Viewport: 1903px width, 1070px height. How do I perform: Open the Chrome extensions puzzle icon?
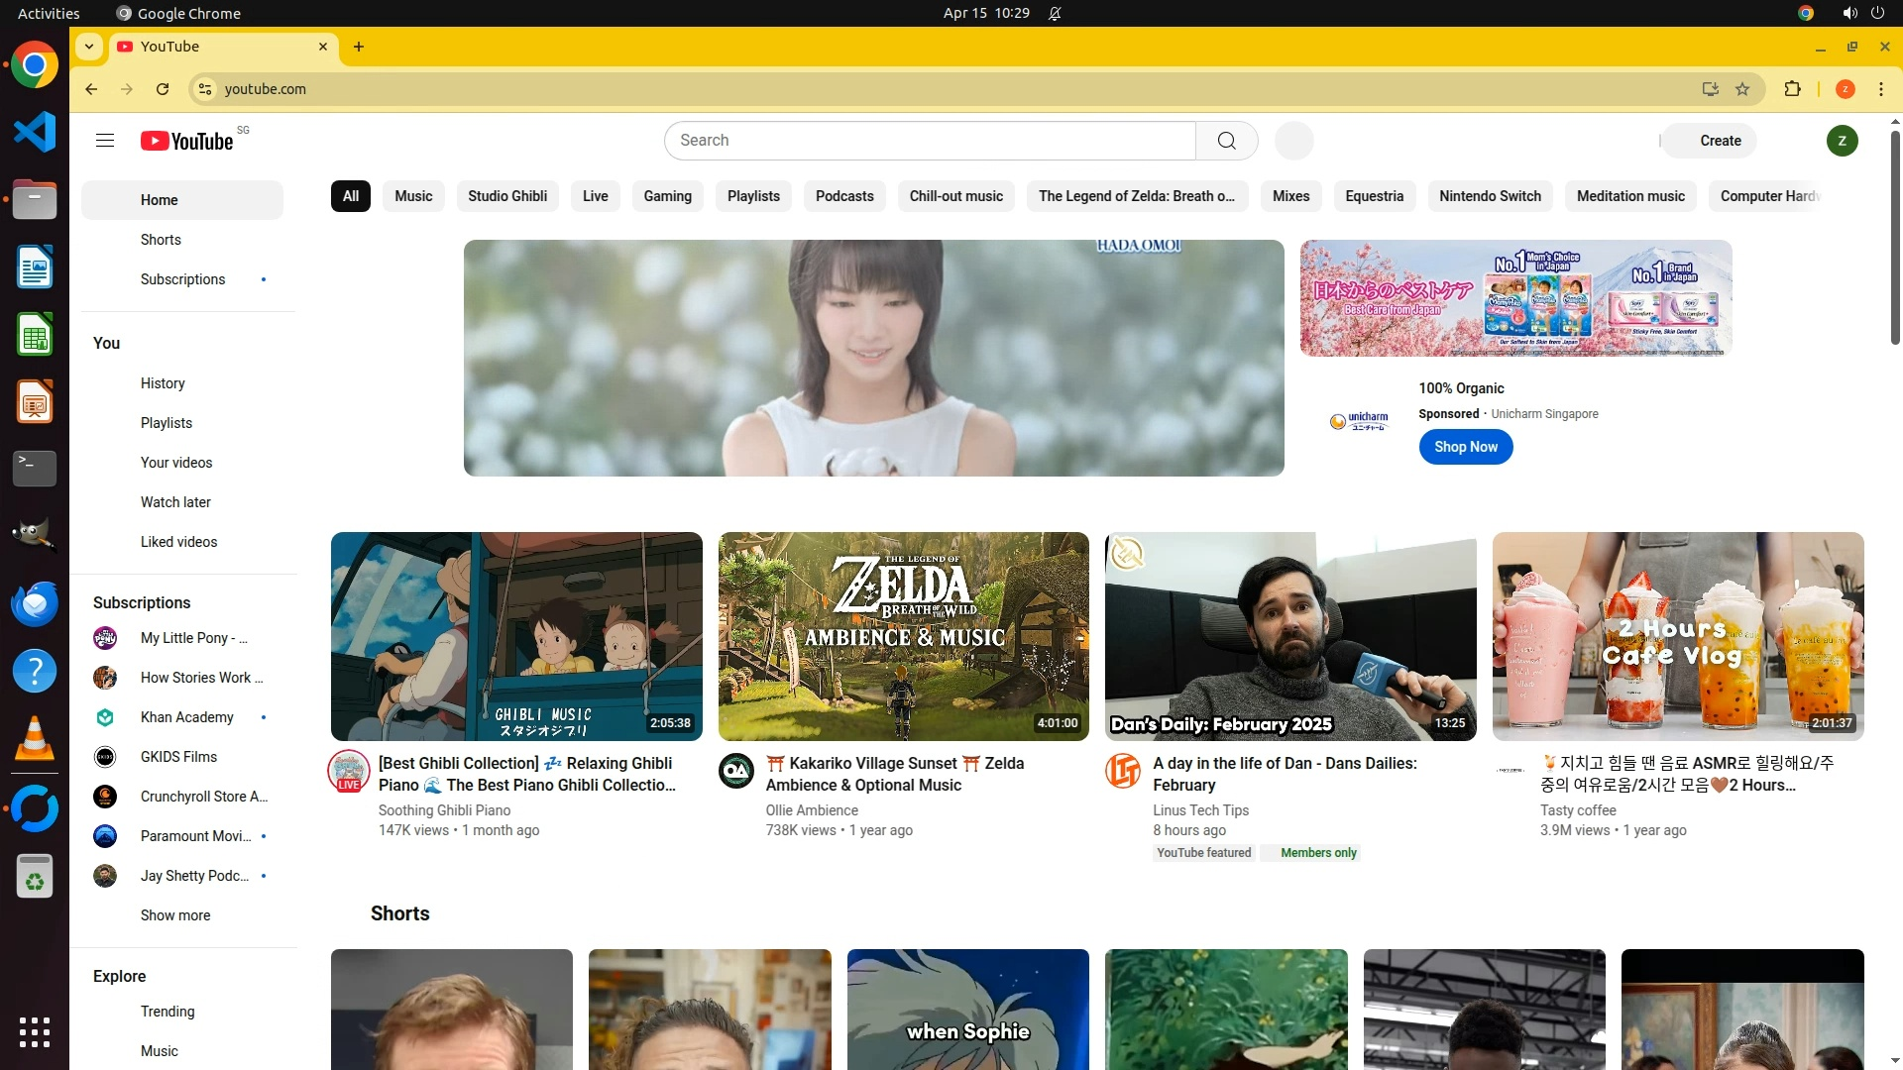1792,89
